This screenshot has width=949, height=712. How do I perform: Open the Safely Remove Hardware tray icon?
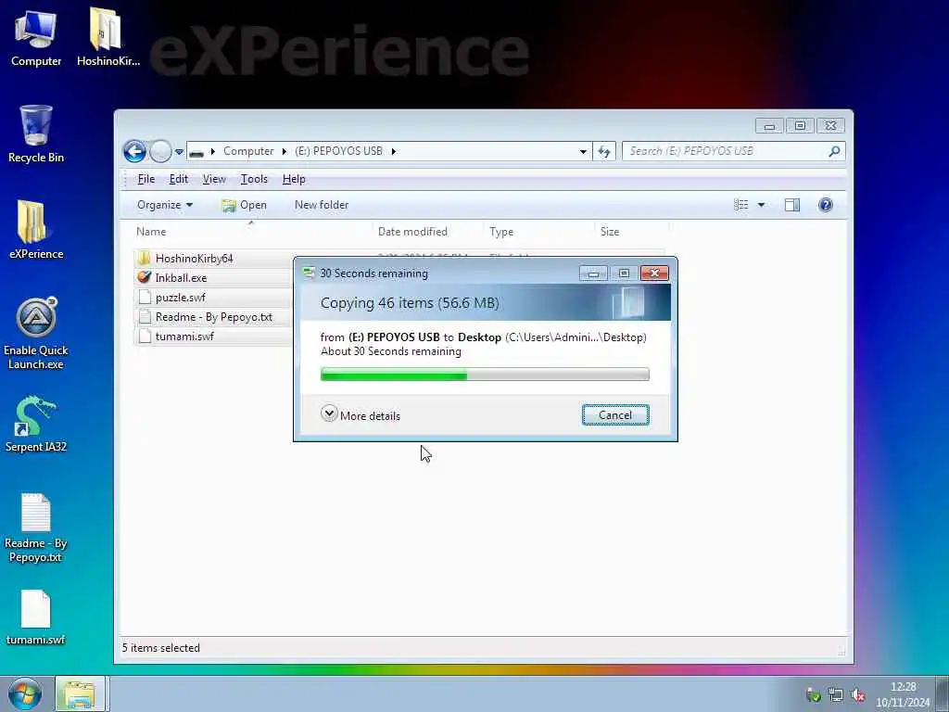[814, 695]
